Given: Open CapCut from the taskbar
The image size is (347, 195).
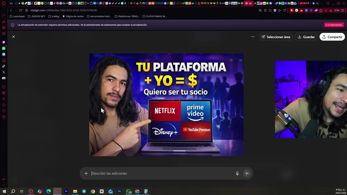Looking at the screenshot, I should coord(102,191).
